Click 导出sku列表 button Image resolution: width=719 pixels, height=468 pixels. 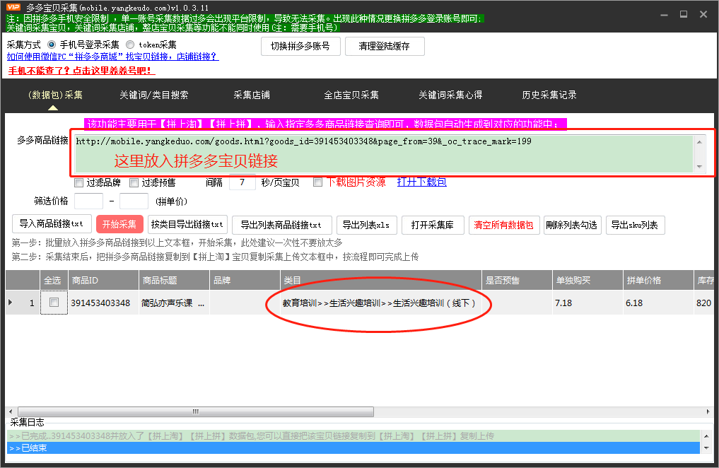coord(635,225)
